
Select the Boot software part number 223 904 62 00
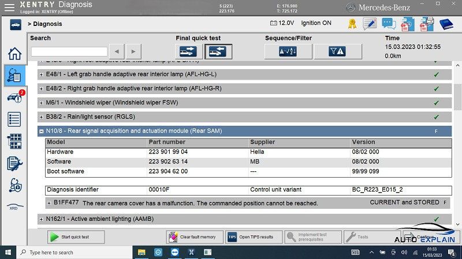pos(168,171)
